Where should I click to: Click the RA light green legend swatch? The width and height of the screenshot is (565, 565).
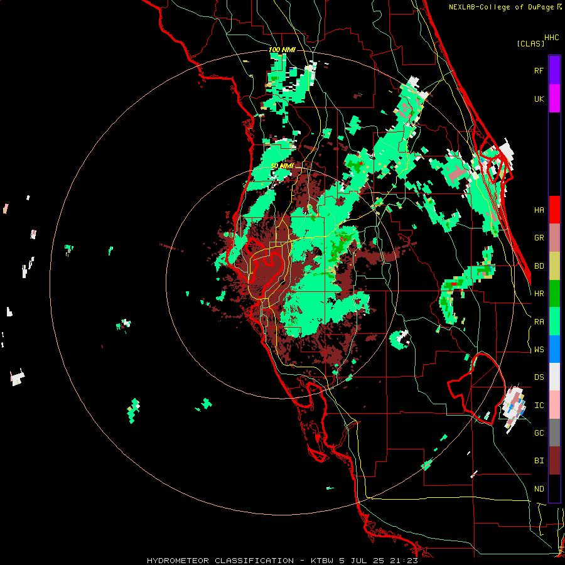coord(554,321)
